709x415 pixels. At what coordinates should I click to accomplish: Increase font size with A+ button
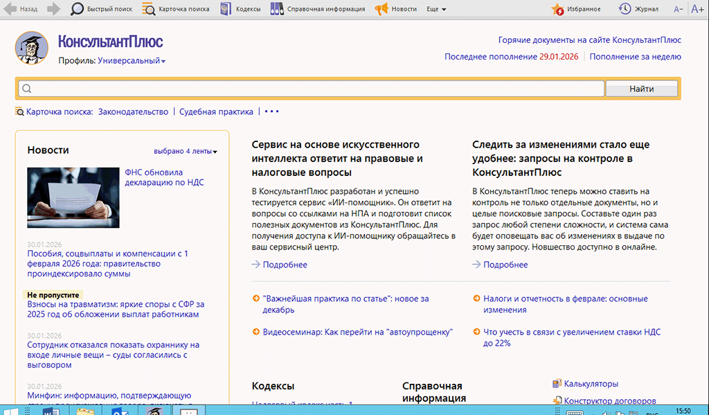click(x=697, y=9)
